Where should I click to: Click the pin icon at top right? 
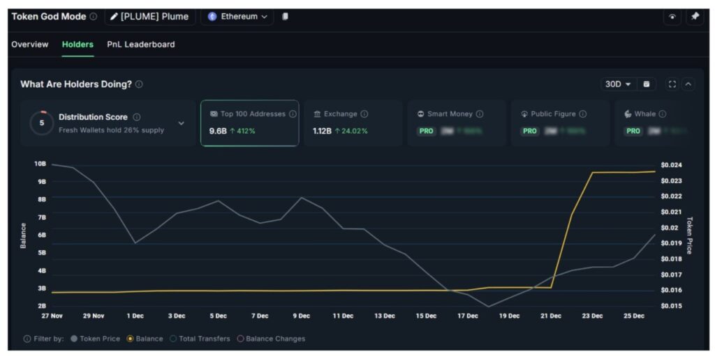(x=694, y=17)
